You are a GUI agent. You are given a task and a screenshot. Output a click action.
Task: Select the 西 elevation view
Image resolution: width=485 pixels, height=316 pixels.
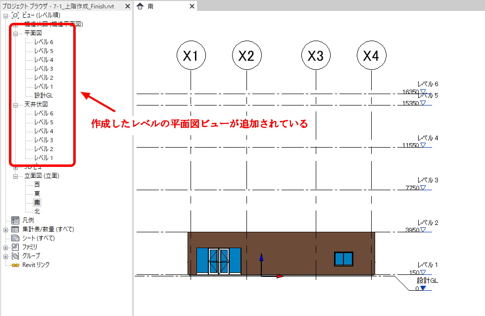coord(37,185)
